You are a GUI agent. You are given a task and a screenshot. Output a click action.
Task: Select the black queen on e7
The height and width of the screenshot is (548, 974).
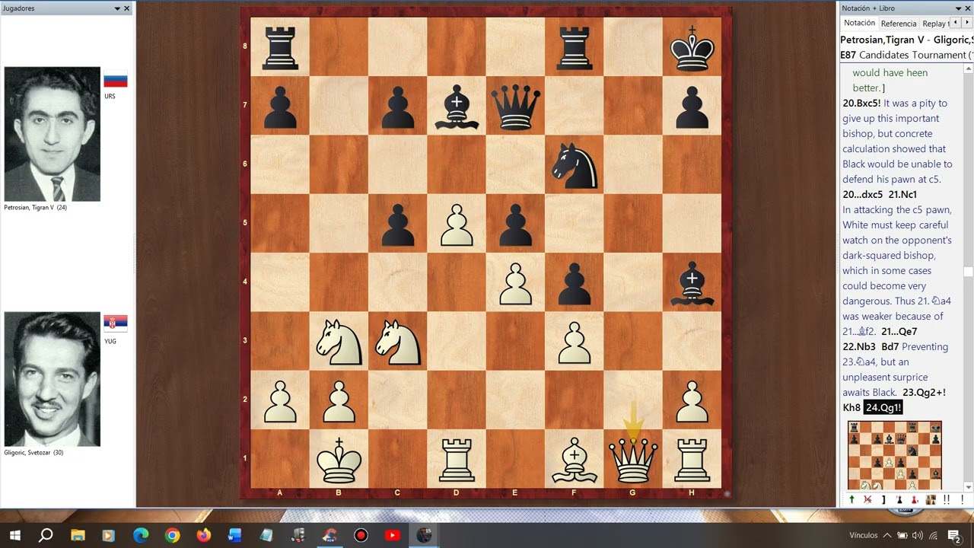coord(516,106)
